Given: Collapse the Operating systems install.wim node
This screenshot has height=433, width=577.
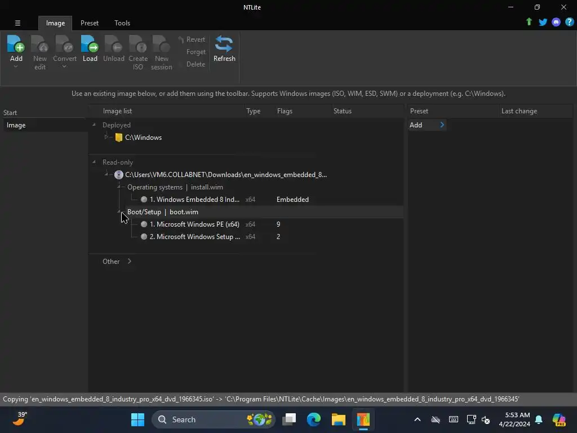Looking at the screenshot, I should tap(119, 187).
